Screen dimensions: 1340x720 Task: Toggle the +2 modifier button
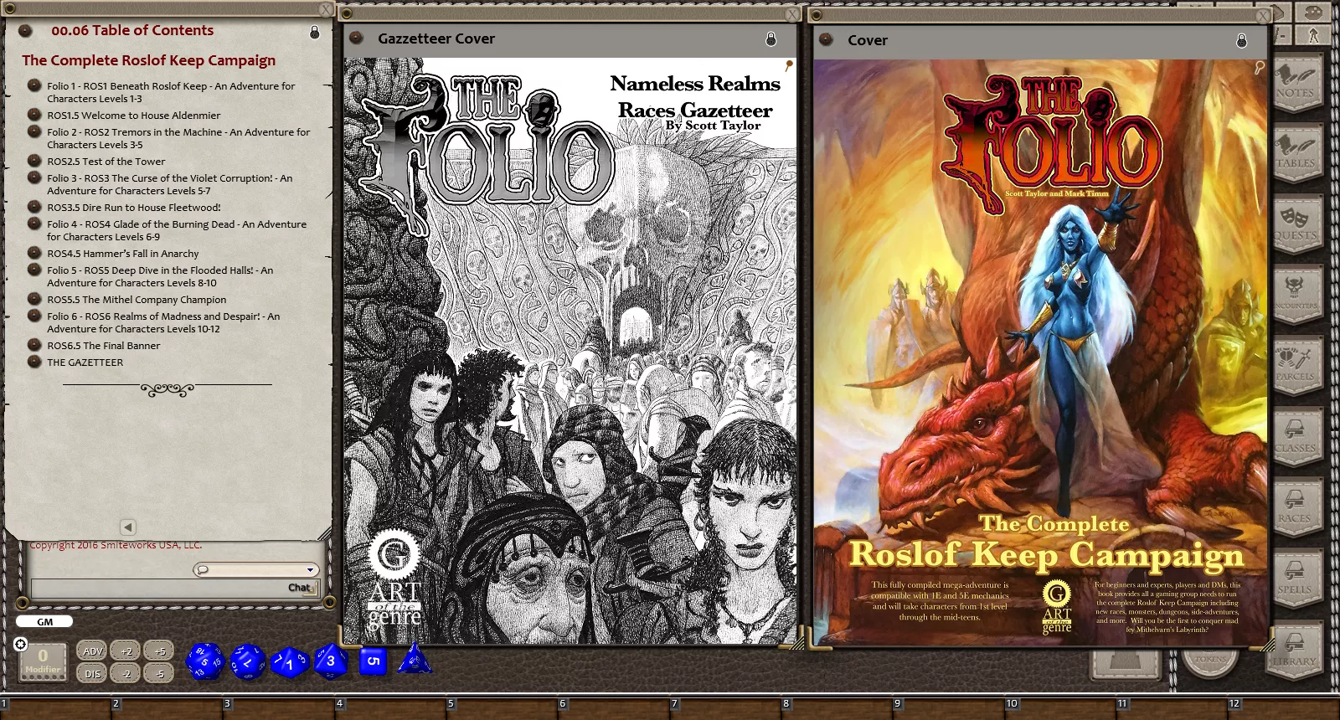click(126, 651)
